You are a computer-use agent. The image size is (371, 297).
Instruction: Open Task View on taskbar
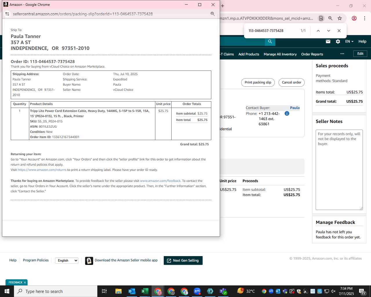[x=104, y=291]
